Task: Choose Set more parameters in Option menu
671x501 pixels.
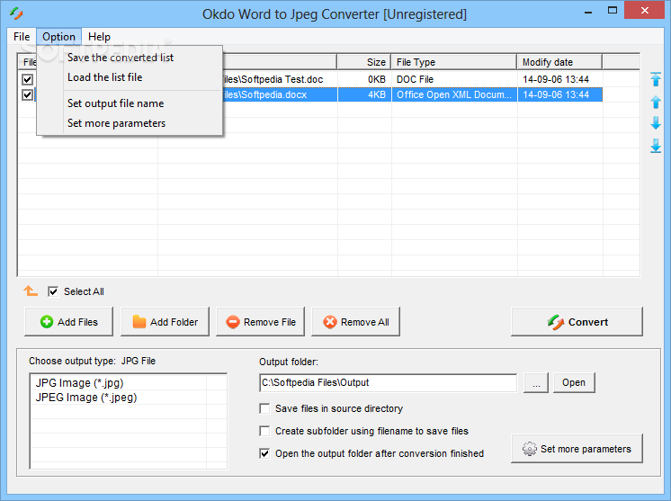Action: [130, 123]
